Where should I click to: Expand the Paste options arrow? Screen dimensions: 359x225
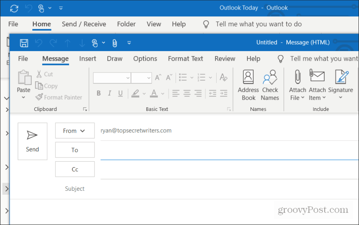[24, 97]
